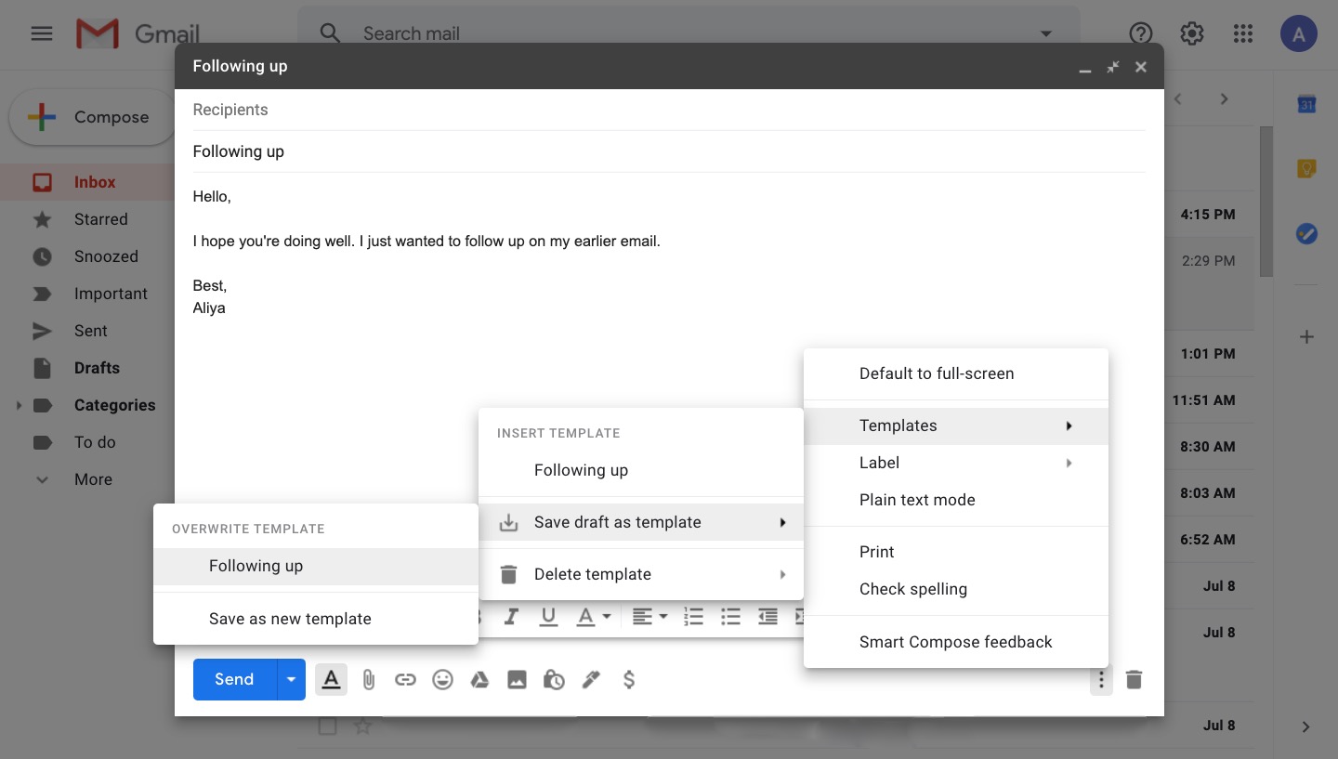
Task: Attach a file with the paperclip icon
Action: (x=369, y=680)
